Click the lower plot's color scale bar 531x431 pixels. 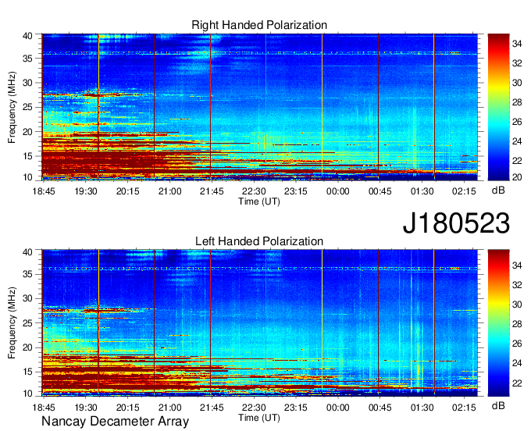coord(498,323)
